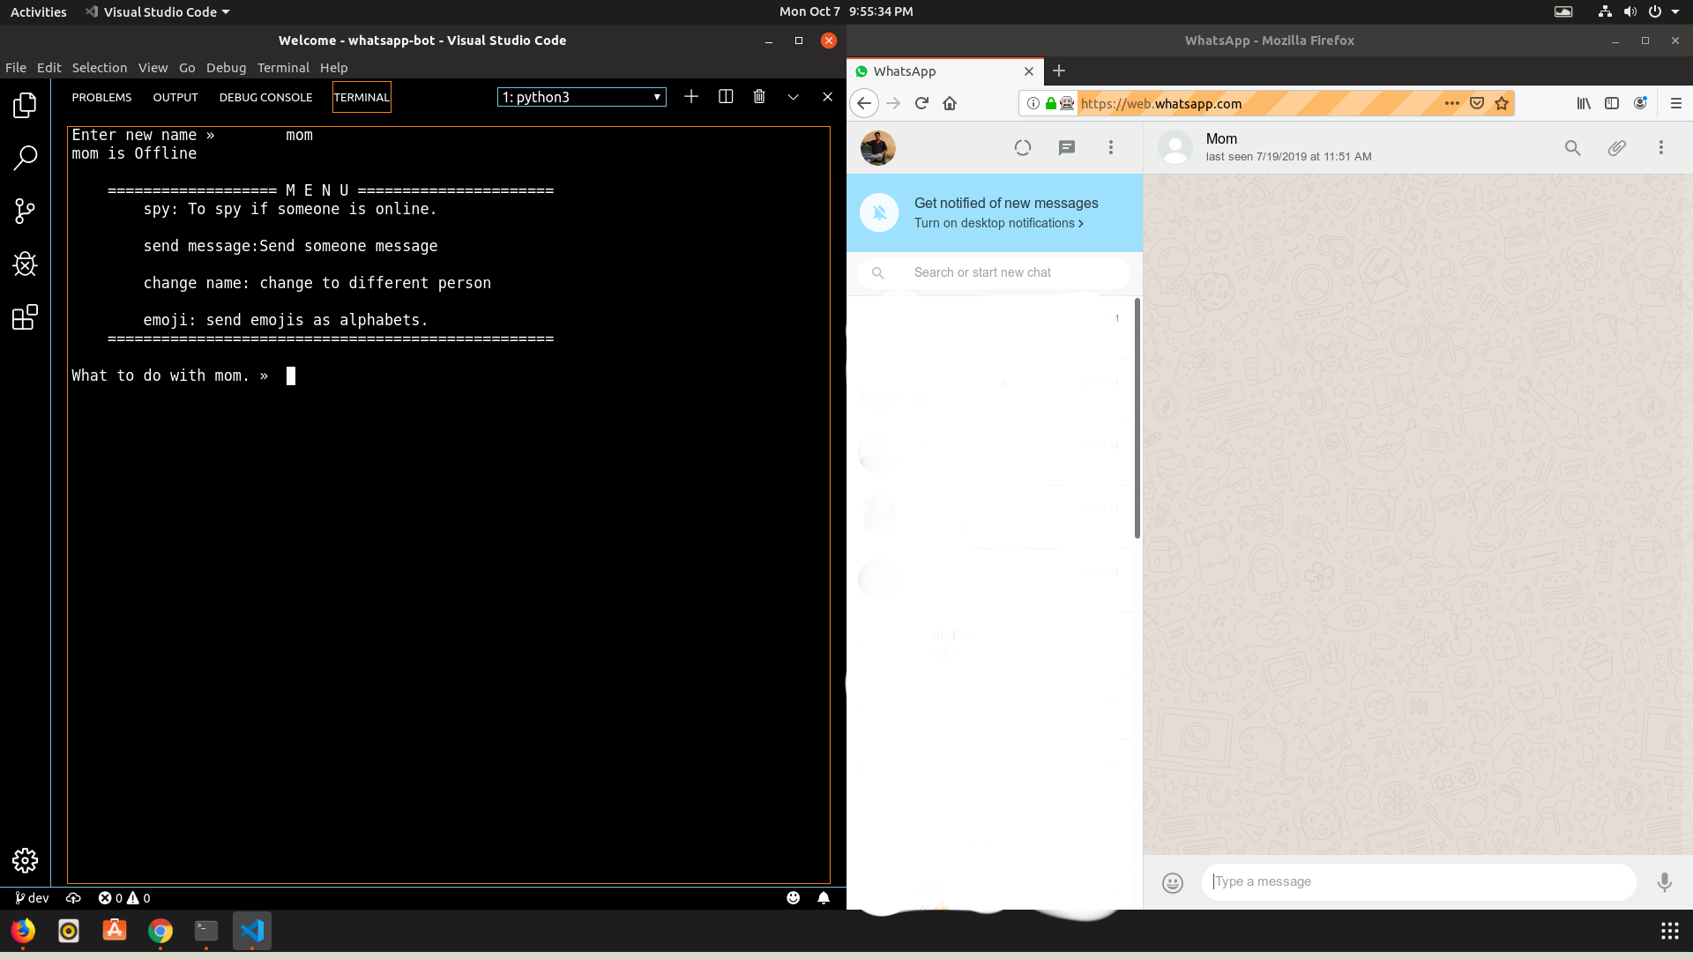Select the TERMINAL tab

click(362, 97)
